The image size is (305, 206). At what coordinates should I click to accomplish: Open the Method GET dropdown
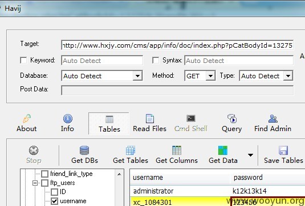pyautogui.click(x=210, y=75)
